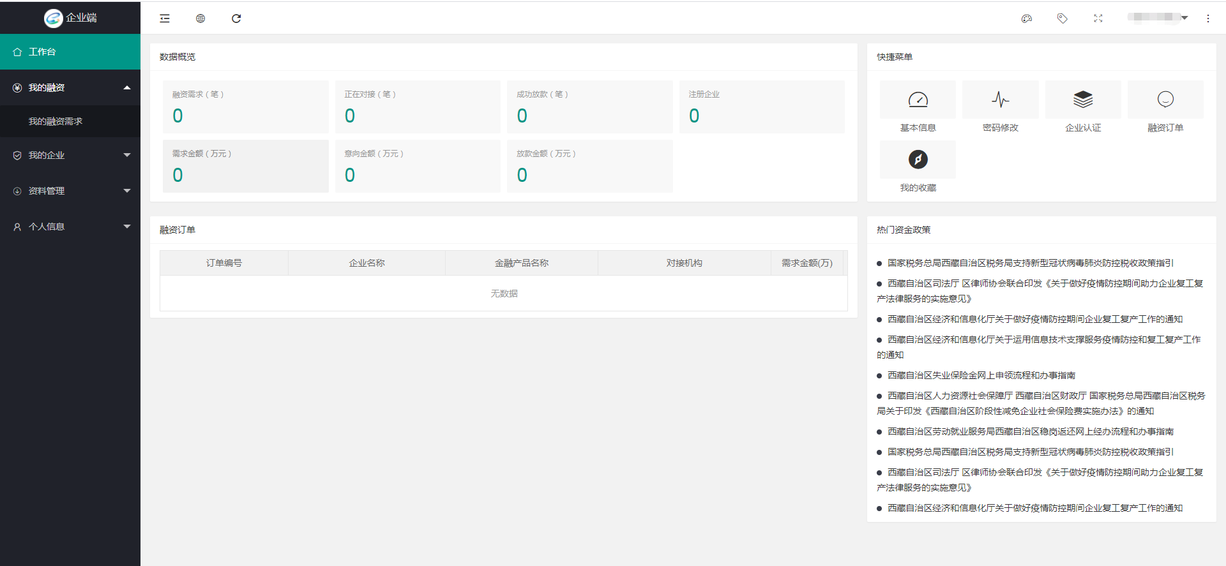The height and width of the screenshot is (566, 1226).
Task: Open the vertical three-dot more menu
Action: 1208,19
